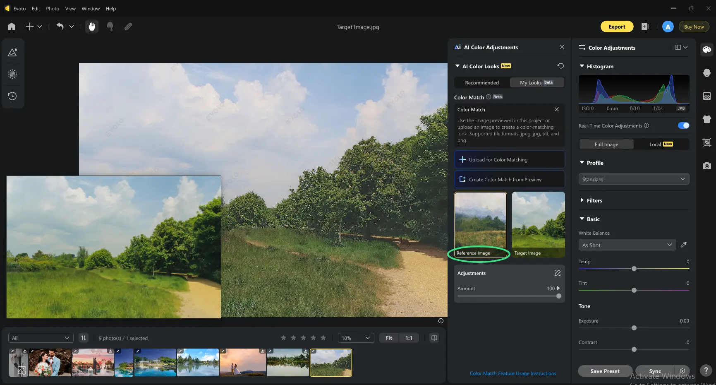Set zoom to Fit
This screenshot has height=385, width=716.
coord(389,338)
